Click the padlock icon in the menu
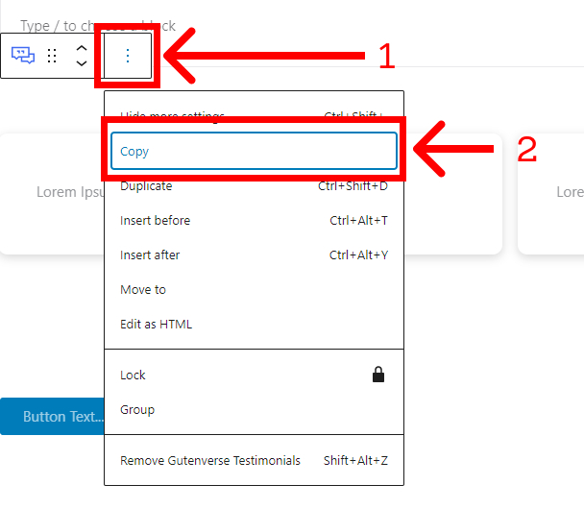 [x=378, y=375]
